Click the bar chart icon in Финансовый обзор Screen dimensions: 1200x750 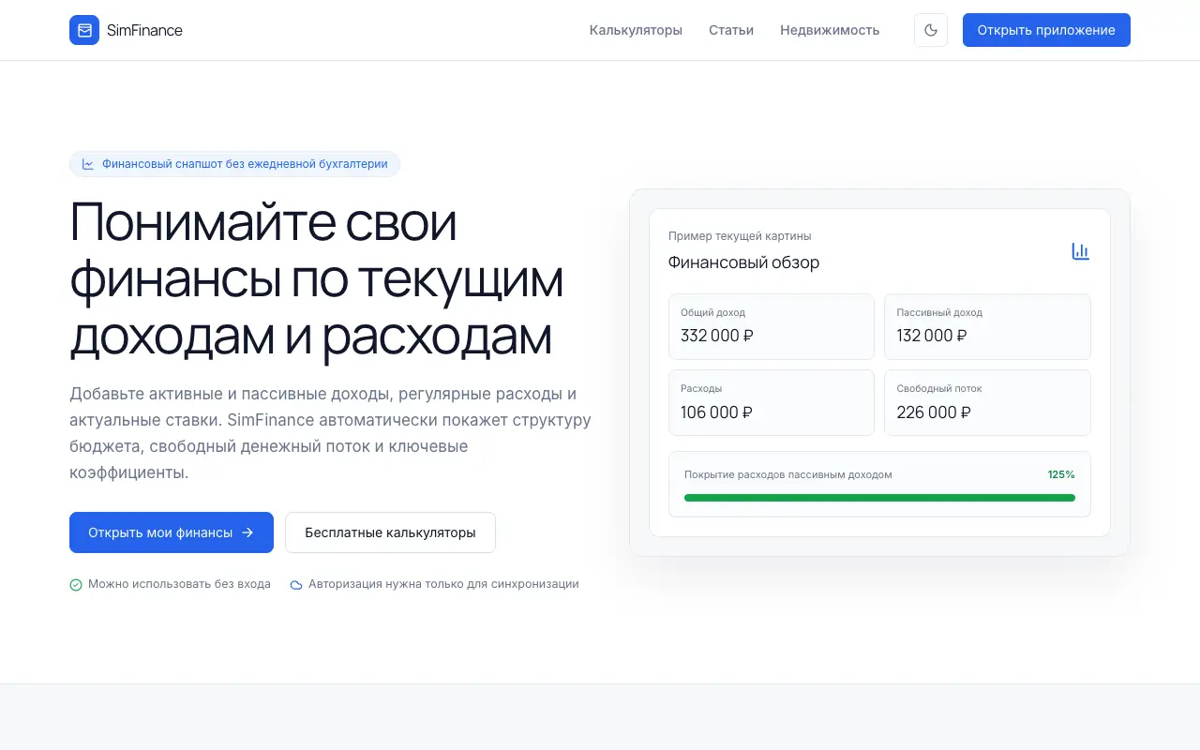[x=1081, y=251]
